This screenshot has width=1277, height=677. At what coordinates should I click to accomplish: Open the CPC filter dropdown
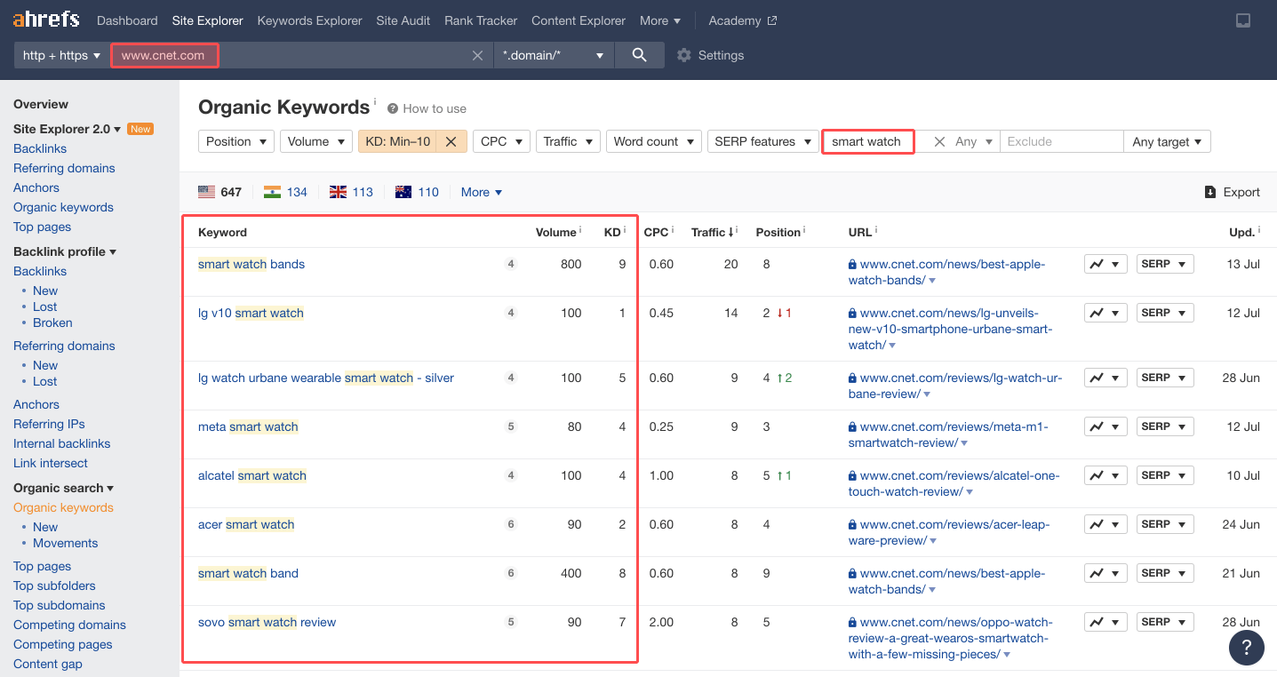[x=501, y=141]
